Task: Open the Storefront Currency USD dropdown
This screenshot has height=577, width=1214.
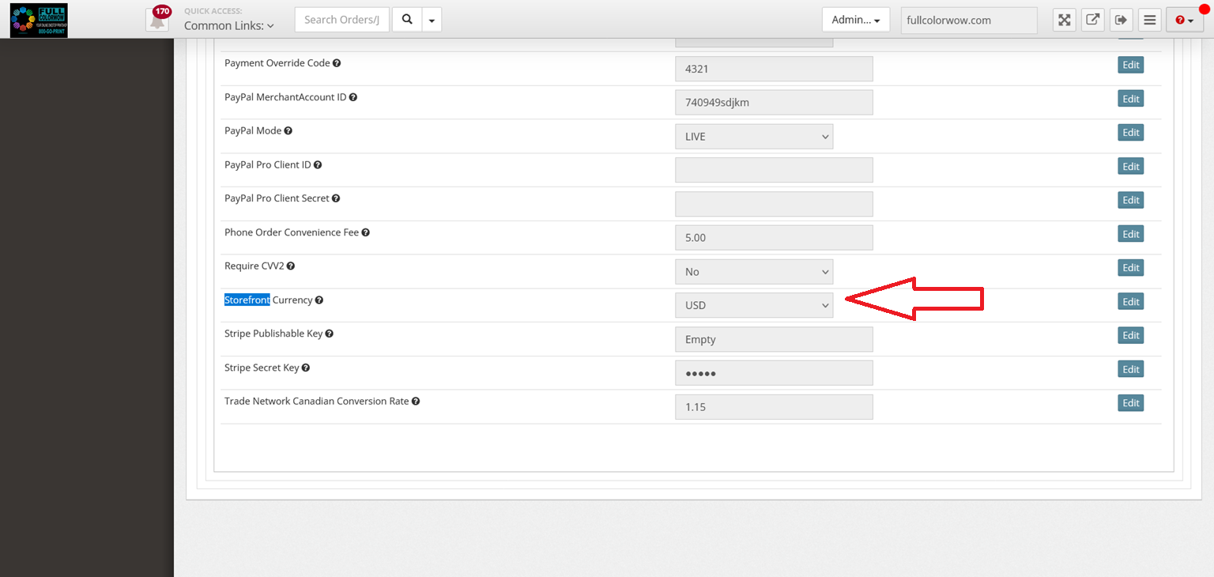Action: (x=753, y=305)
